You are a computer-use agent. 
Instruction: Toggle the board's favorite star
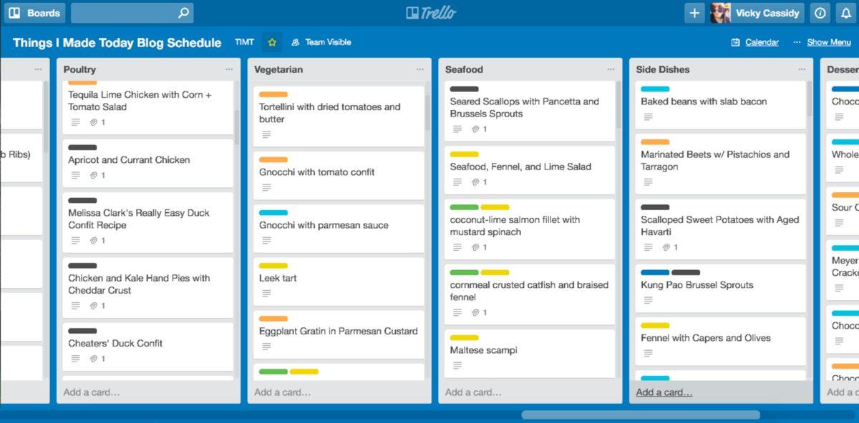coord(271,42)
